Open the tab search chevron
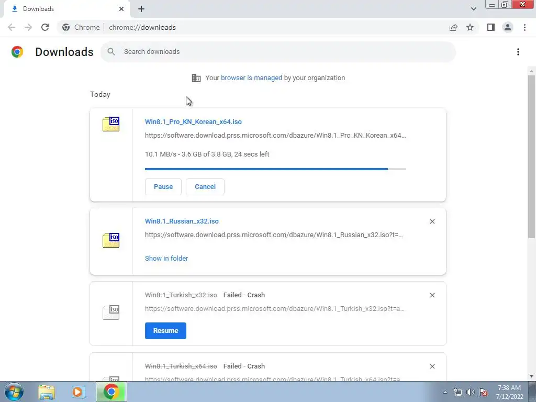Image resolution: width=536 pixels, height=402 pixels. [473, 9]
